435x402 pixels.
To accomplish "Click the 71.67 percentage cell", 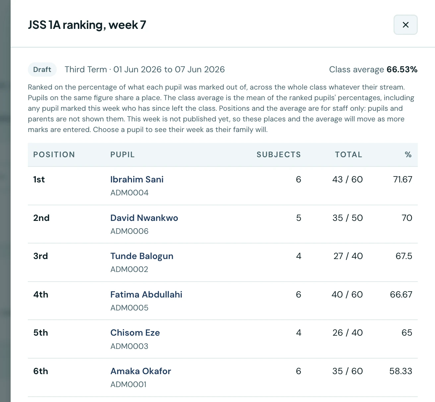I will [x=403, y=179].
